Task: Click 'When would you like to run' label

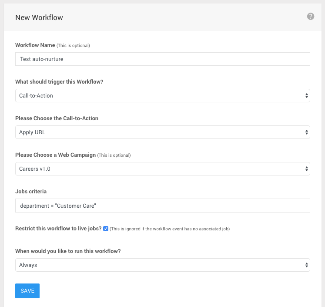Action: pyautogui.click(x=68, y=251)
